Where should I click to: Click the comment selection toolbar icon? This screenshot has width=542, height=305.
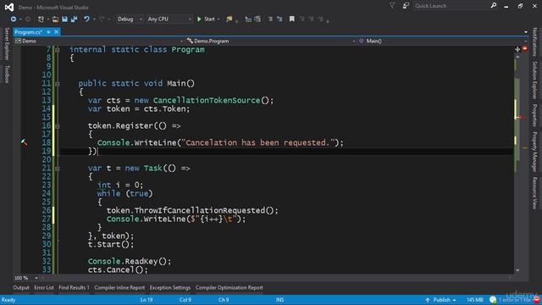[x=257, y=19]
